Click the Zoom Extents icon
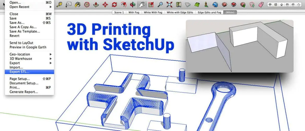The height and width of the screenshot is (131, 305). pos(169,4)
